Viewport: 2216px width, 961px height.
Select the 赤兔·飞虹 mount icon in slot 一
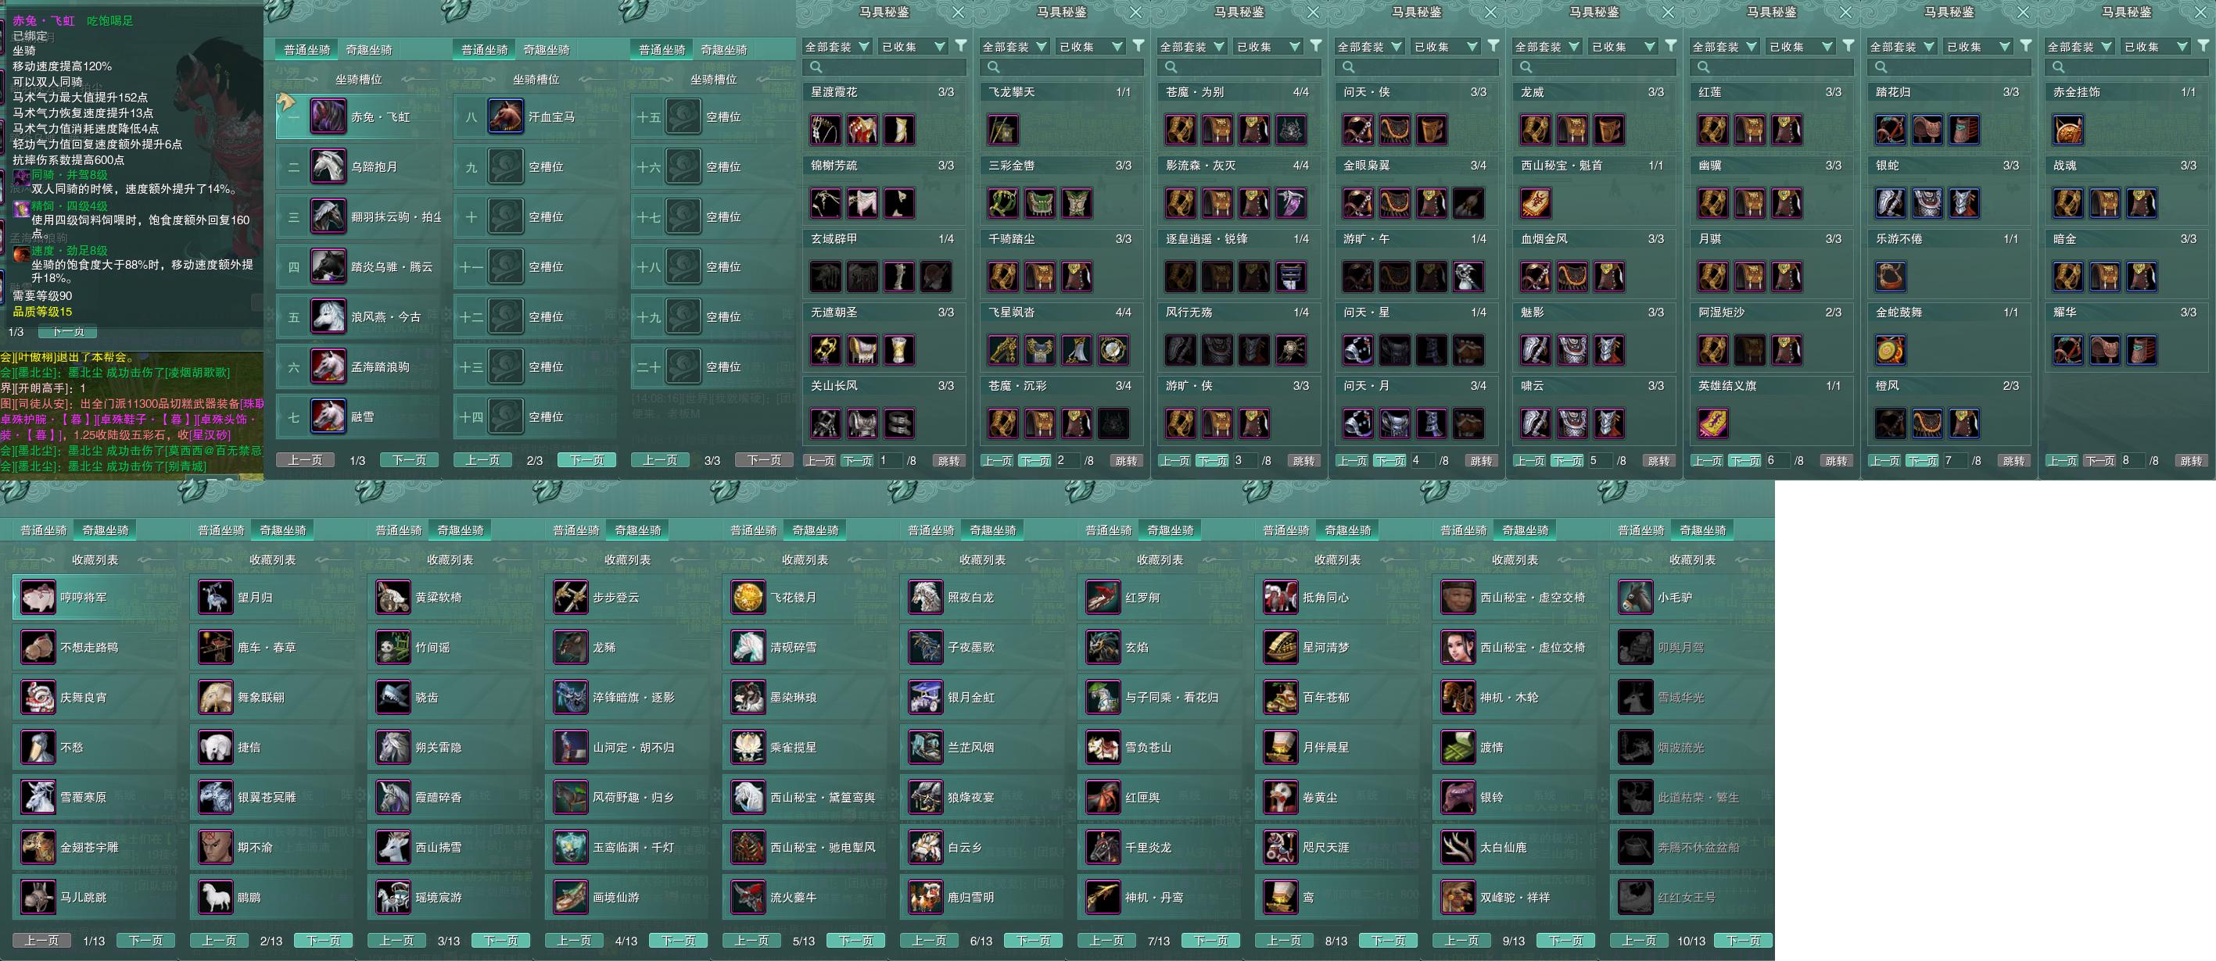click(328, 117)
